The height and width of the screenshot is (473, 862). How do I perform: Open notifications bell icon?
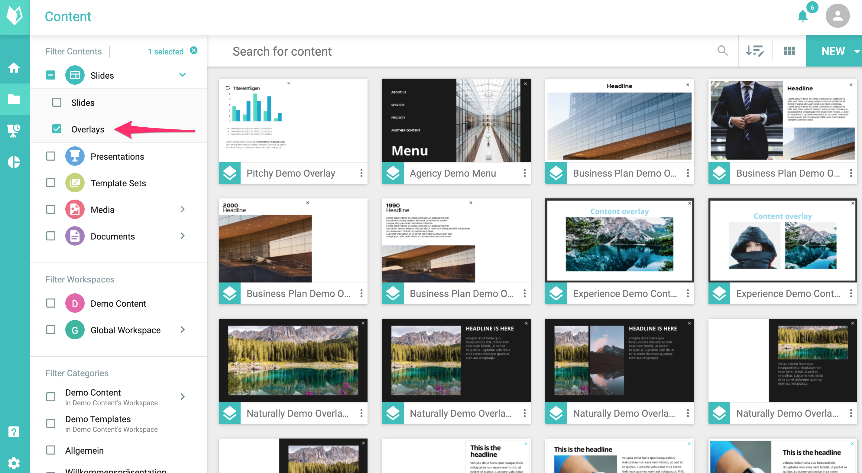[x=803, y=16]
